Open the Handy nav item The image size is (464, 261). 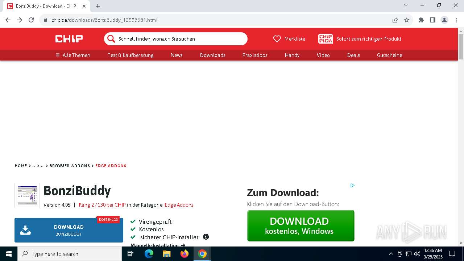pos(292,55)
